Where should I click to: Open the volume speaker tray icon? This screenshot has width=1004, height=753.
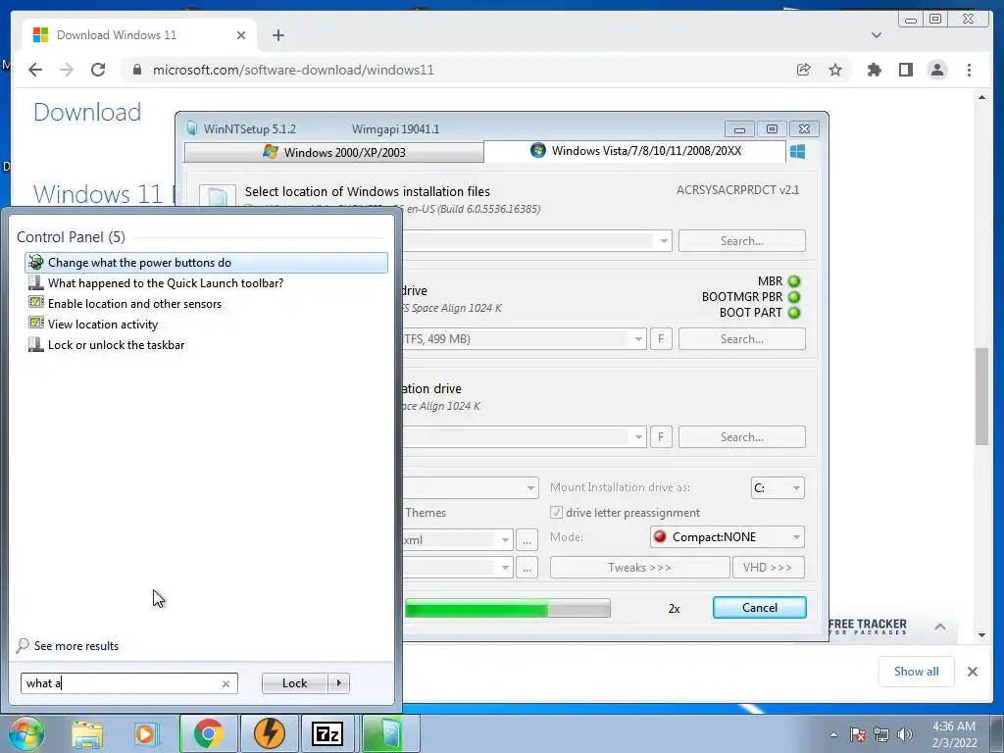(904, 734)
